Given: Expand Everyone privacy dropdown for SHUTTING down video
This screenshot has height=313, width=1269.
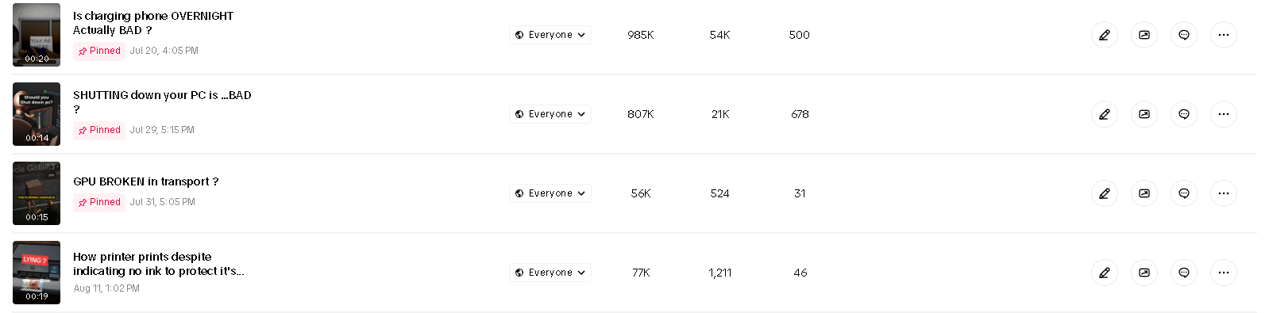Looking at the screenshot, I should tap(550, 114).
